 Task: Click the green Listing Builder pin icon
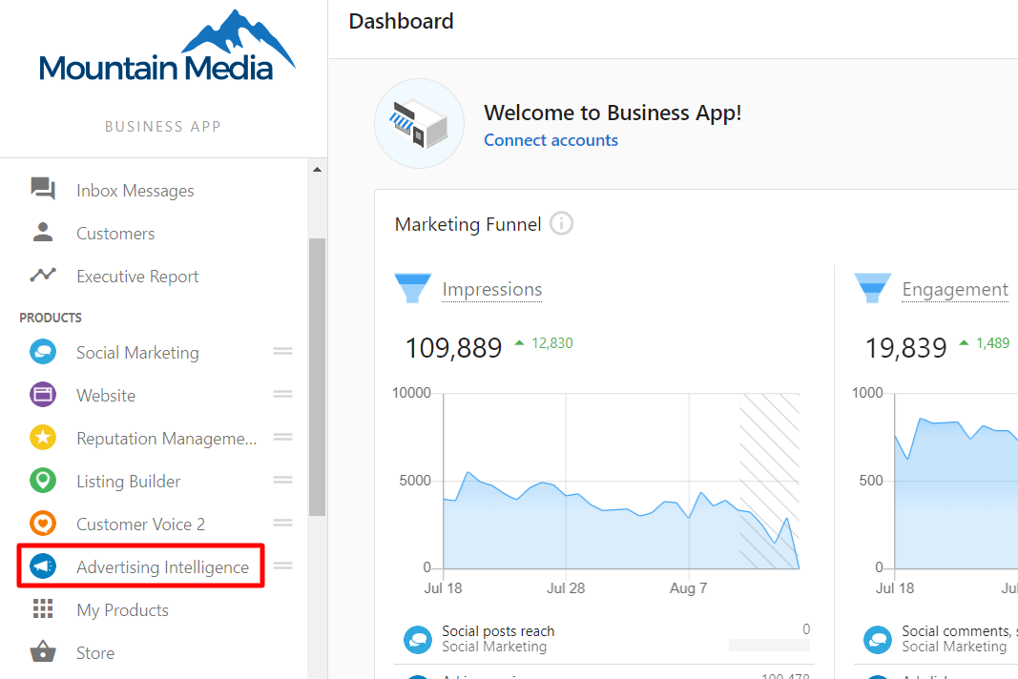point(43,481)
